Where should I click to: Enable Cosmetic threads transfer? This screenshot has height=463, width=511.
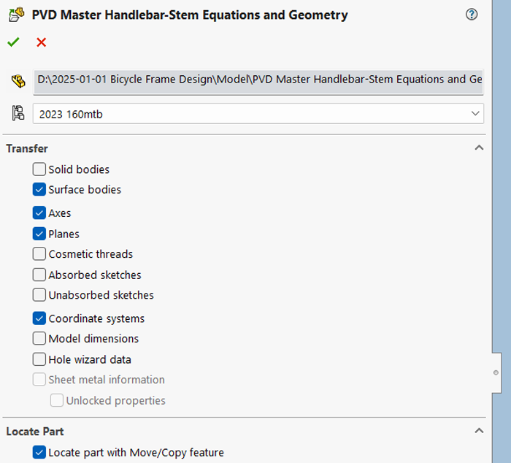pos(39,254)
